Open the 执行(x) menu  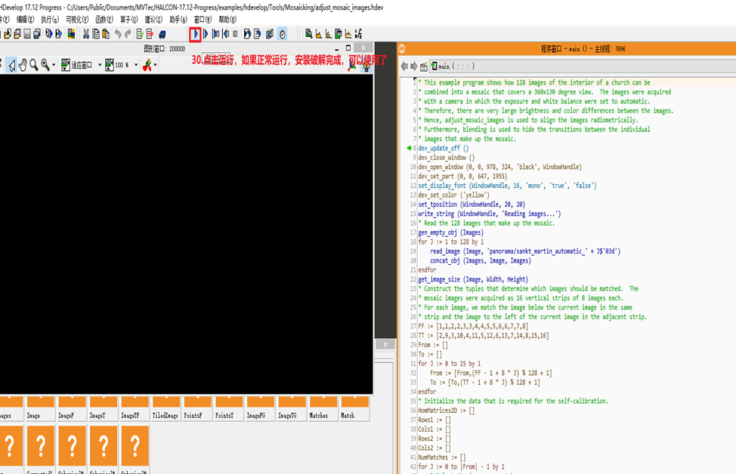pos(50,19)
